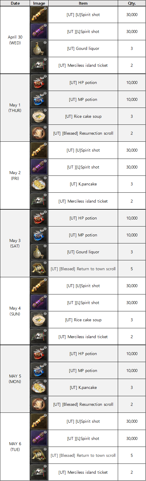Click the Item column header
146x481 pixels.
(83, 3)
